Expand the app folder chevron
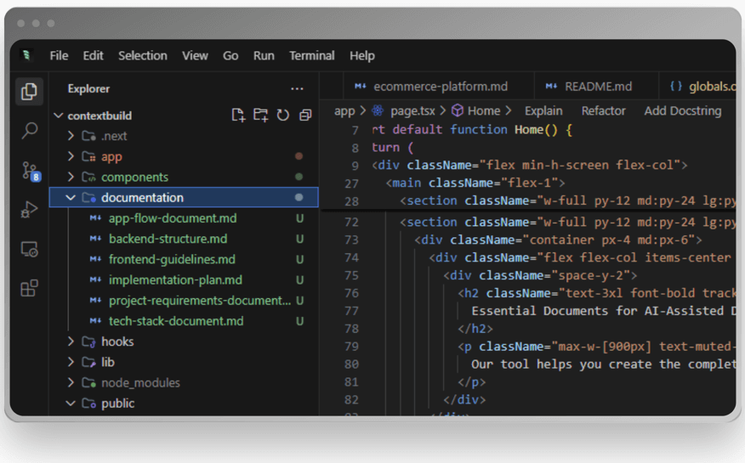Viewport: 745px width, 463px height. pos(71,156)
